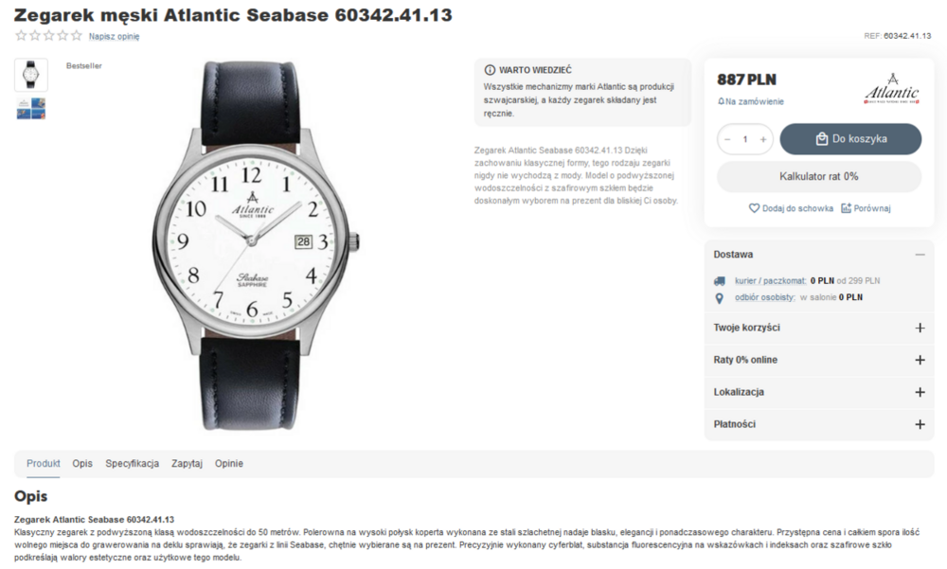
Task: Click the location pin icon for odbiór osobisty
Action: tap(720, 298)
